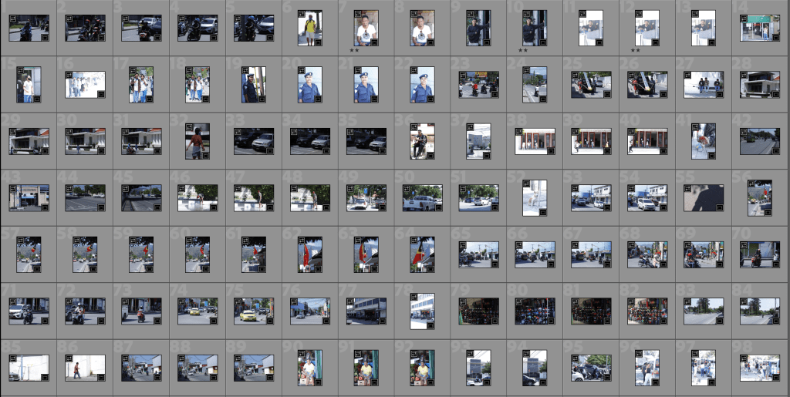Click the upper-left badge on photo 11
The height and width of the screenshot is (397, 790).
(582, 14)
